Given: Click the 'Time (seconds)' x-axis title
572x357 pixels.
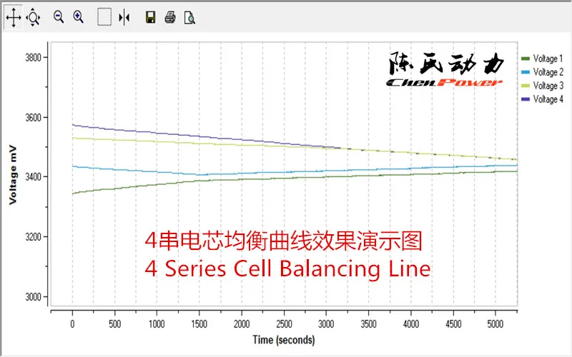Looking at the screenshot, I should (283, 340).
